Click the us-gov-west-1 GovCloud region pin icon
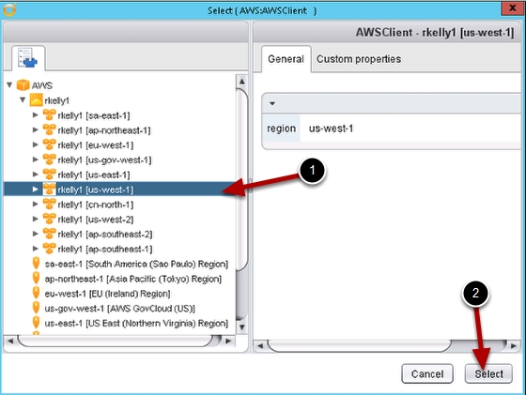This screenshot has width=526, height=395. (37, 308)
